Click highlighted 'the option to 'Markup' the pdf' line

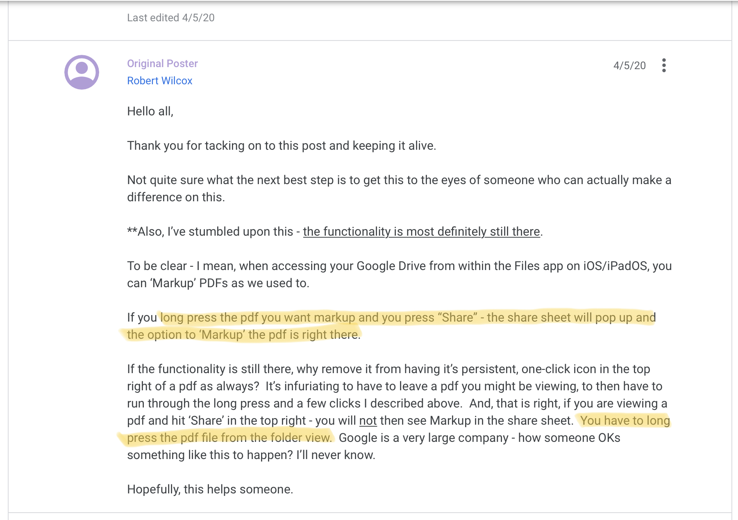coord(243,335)
